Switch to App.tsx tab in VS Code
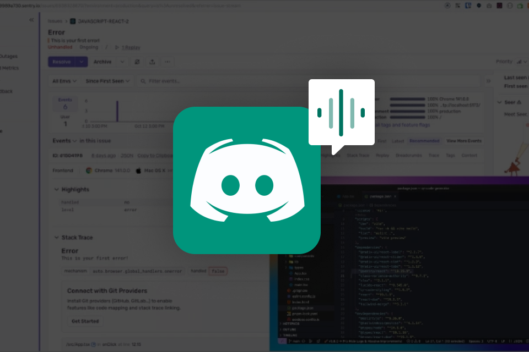Image resolution: width=529 pixels, height=352 pixels. click(x=347, y=196)
